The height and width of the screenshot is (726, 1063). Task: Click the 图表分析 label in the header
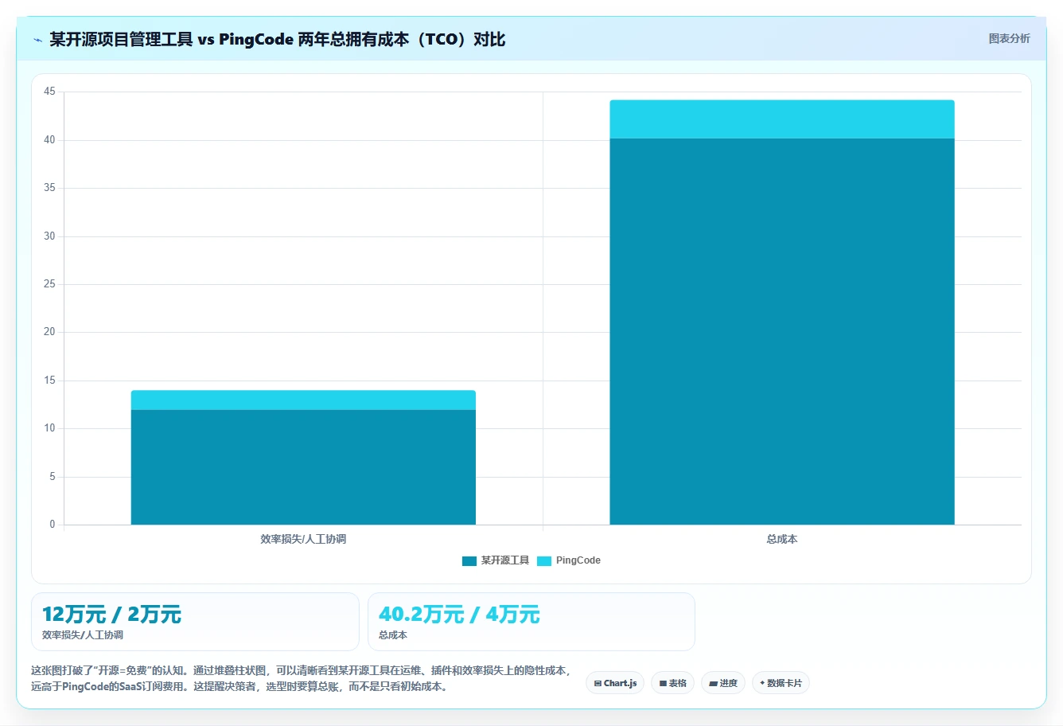[x=1009, y=38]
